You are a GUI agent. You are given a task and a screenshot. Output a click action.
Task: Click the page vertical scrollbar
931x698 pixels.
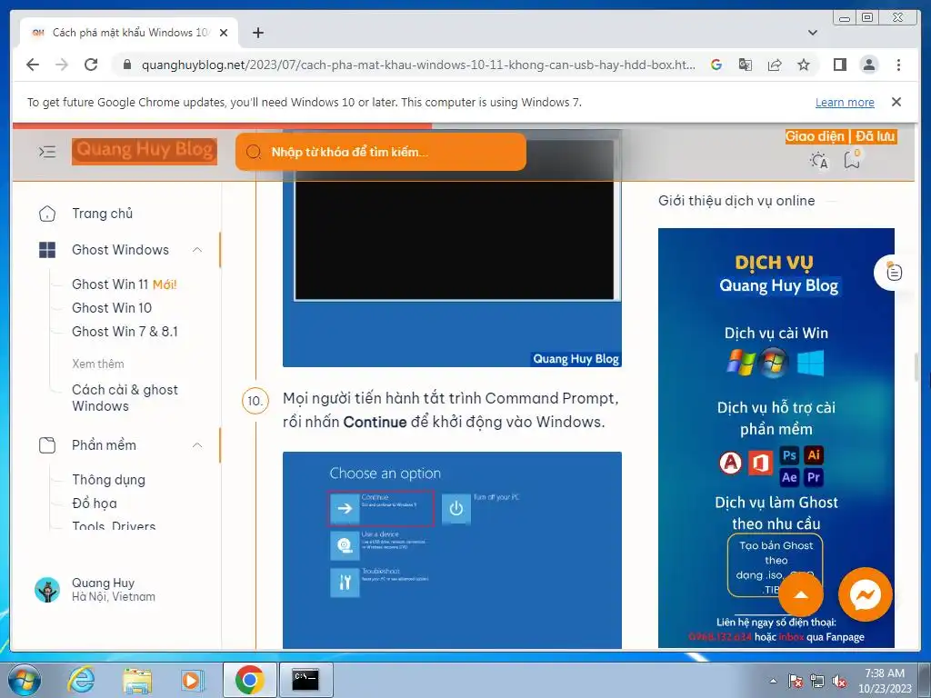click(x=918, y=368)
